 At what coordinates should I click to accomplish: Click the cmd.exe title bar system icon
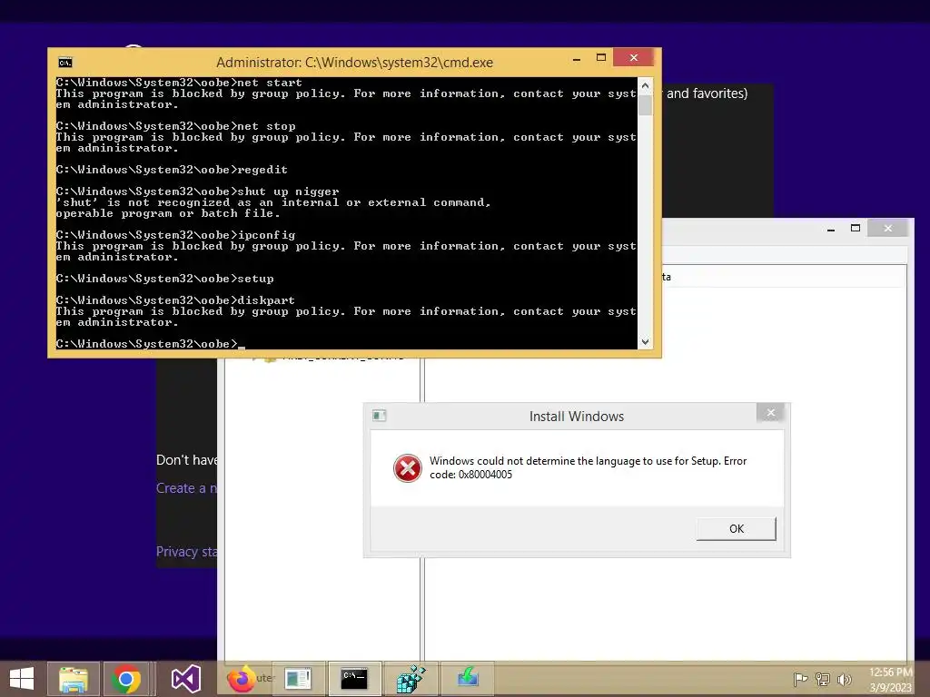[x=65, y=63]
